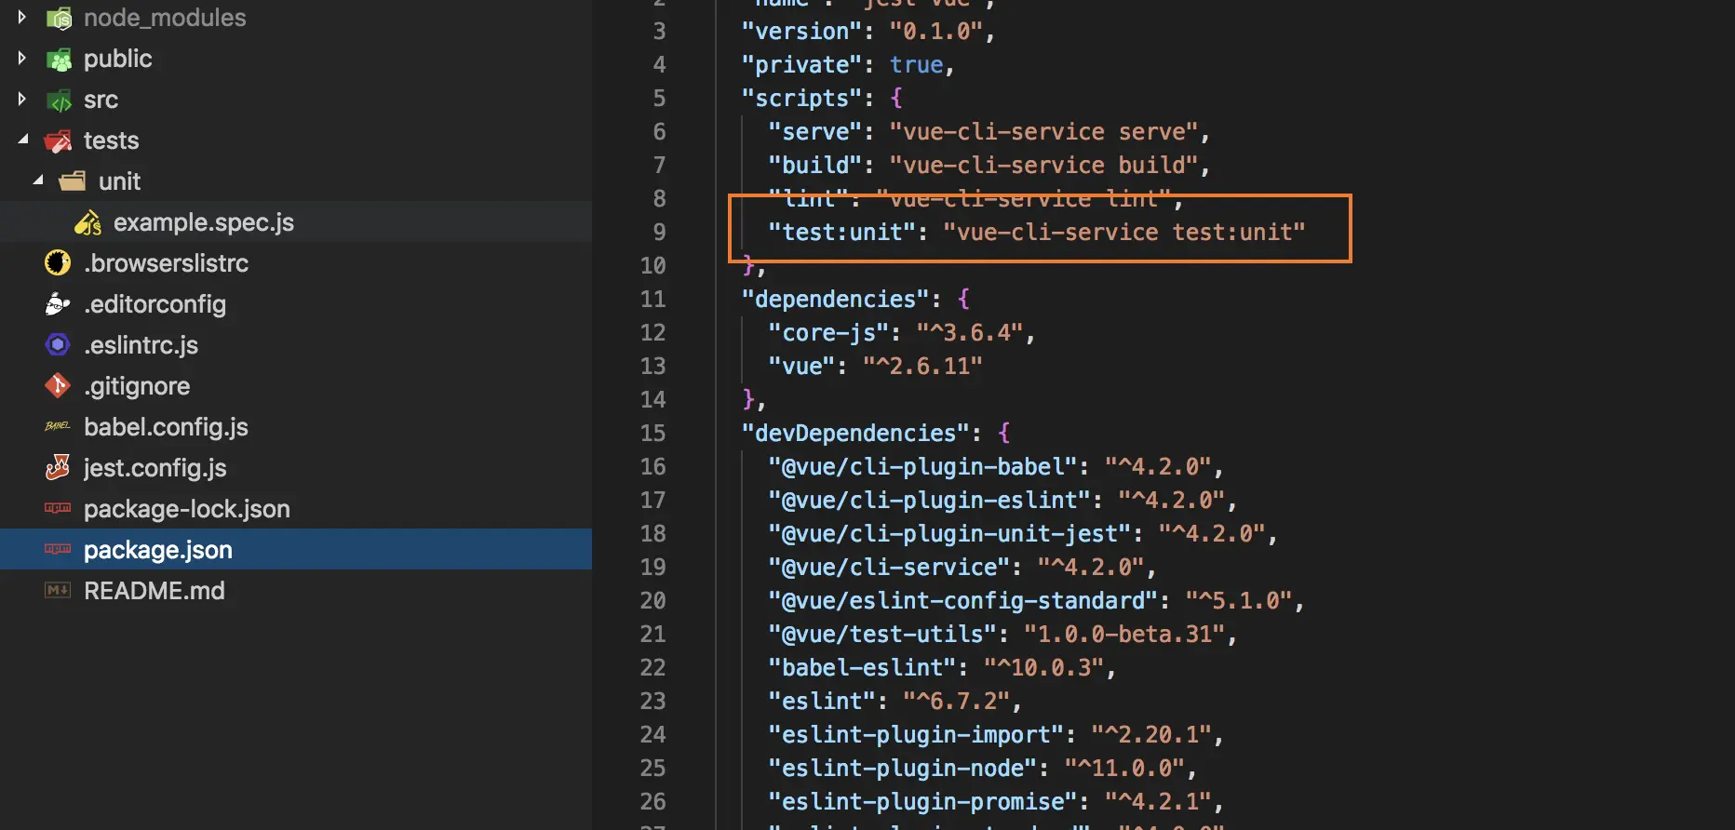Viewport: 1735px width, 830px height.
Task: Expand the src folder arrow
Action: pyautogui.click(x=21, y=99)
